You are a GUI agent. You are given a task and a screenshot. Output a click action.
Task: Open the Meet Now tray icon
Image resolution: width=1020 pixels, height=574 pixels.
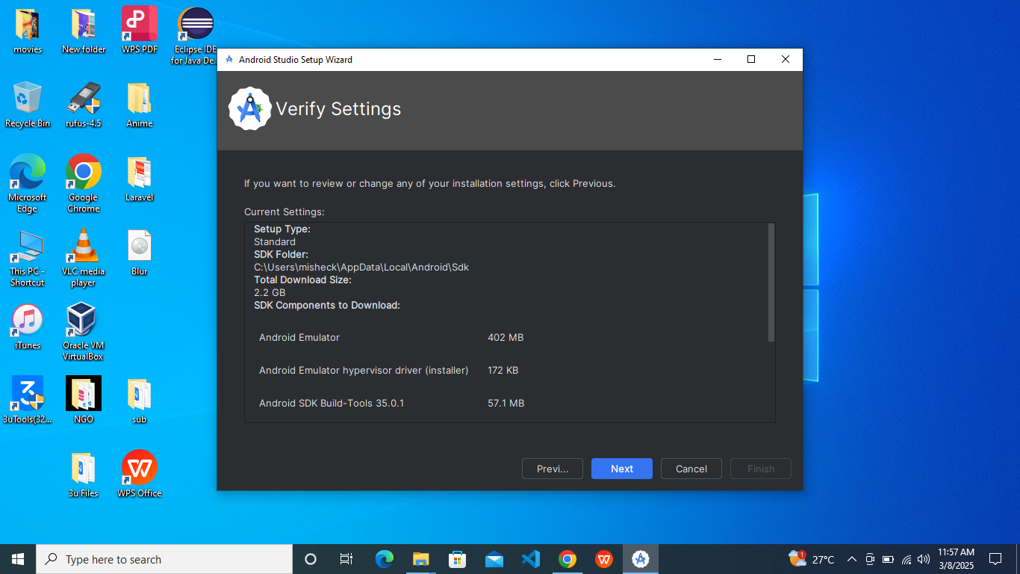click(x=870, y=559)
